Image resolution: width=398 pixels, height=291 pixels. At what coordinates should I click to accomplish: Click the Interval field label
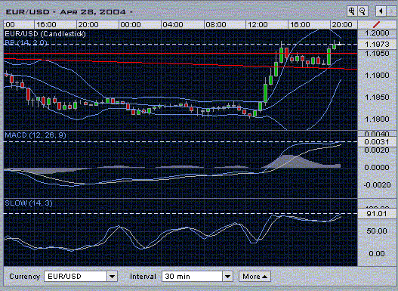pos(143,277)
